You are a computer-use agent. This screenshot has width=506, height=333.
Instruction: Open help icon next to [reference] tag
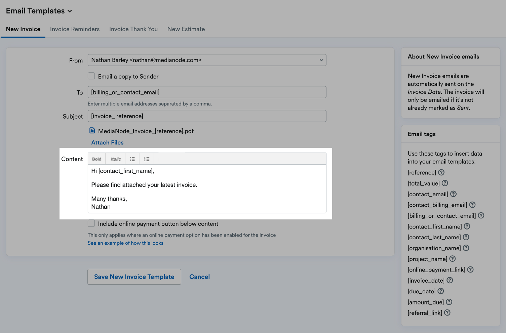click(441, 172)
